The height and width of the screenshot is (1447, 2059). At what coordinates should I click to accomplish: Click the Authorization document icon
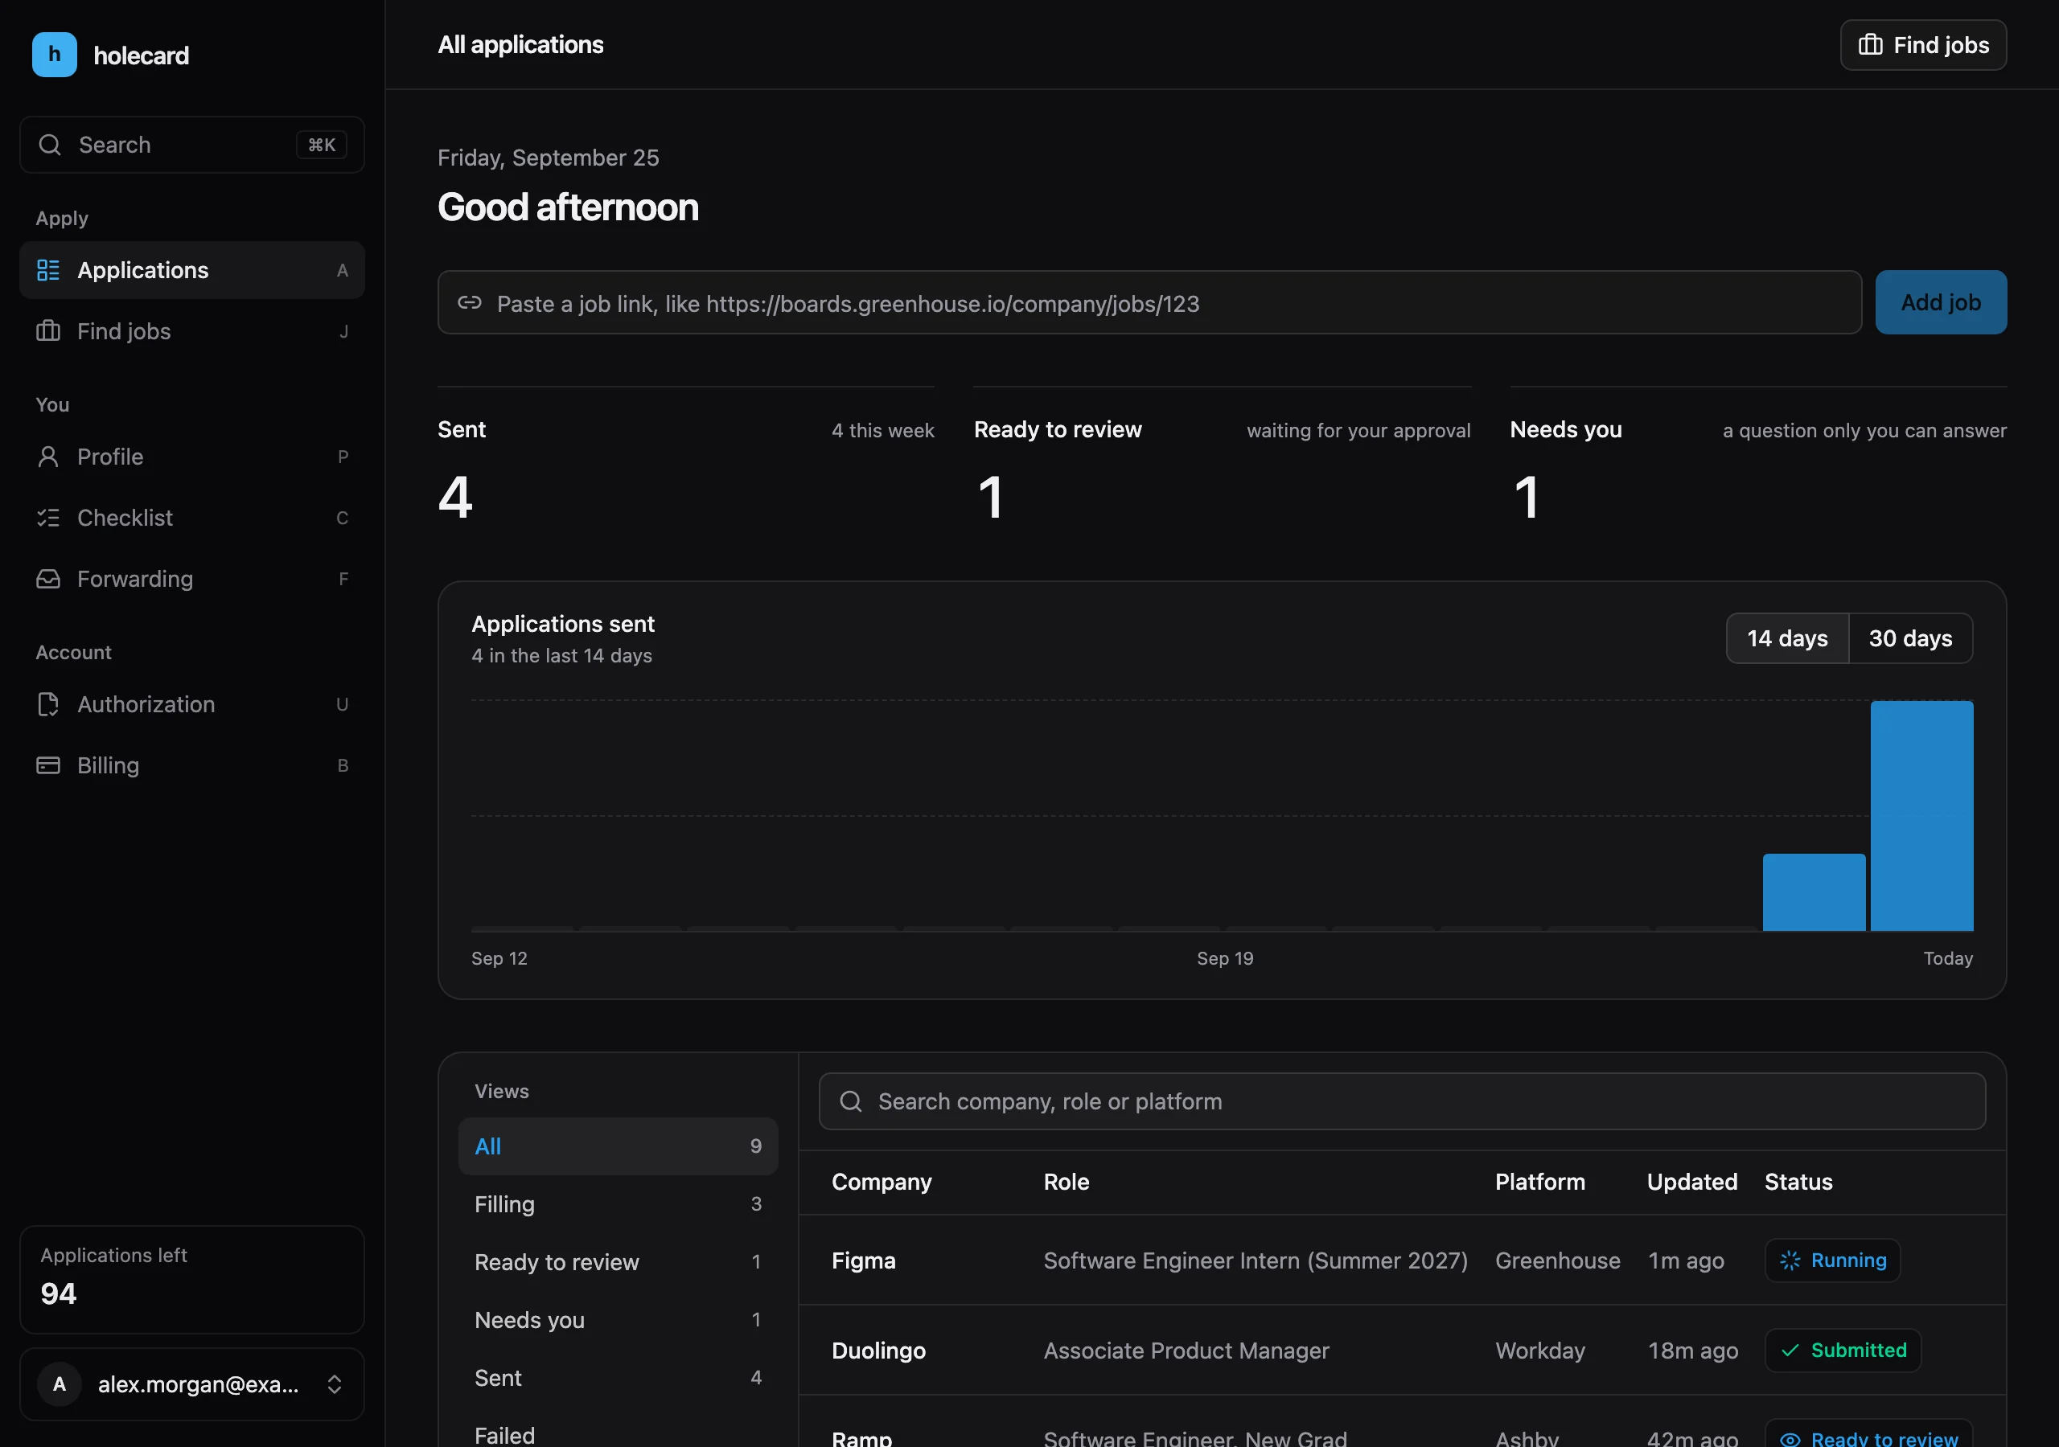coord(48,703)
